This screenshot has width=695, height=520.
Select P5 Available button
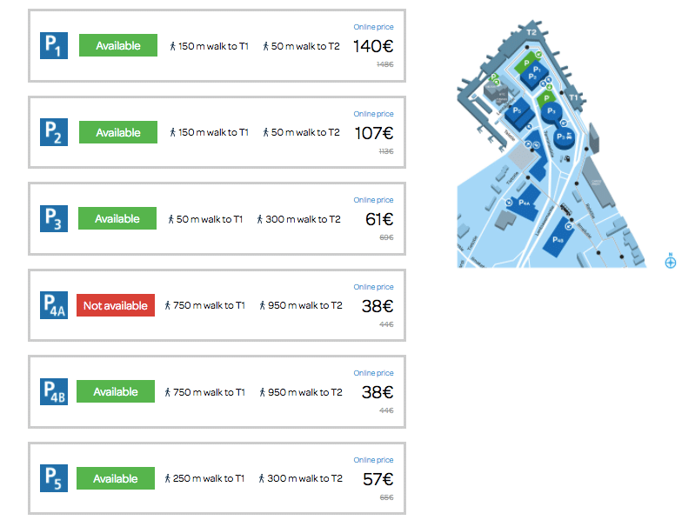[116, 478]
